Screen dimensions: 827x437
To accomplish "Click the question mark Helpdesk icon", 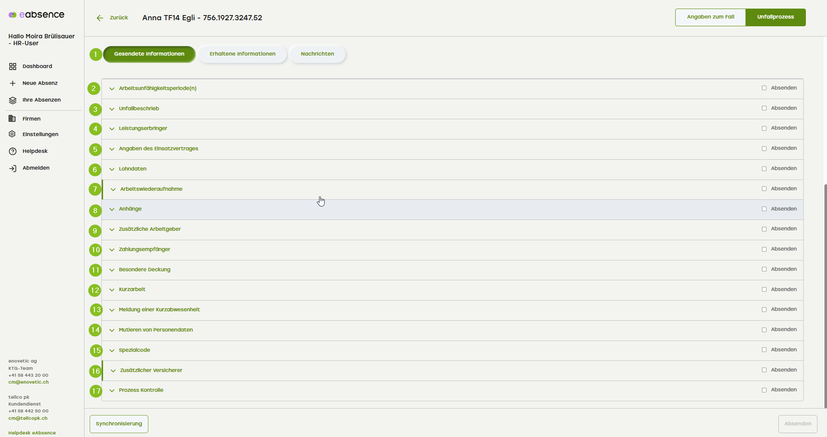I will click(13, 151).
